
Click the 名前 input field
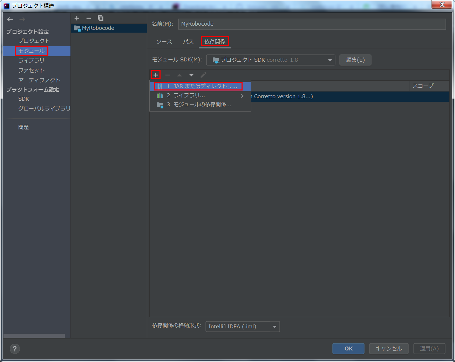click(312, 24)
